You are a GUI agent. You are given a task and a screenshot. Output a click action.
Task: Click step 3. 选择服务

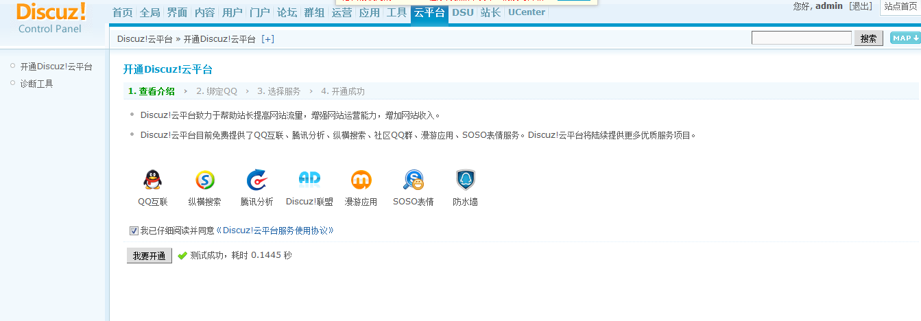click(279, 91)
